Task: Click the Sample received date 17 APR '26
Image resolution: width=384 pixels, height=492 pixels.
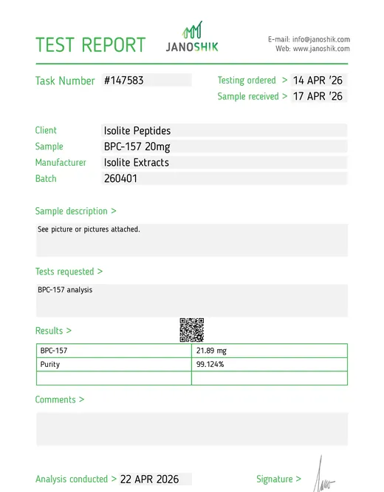Action: [319, 96]
